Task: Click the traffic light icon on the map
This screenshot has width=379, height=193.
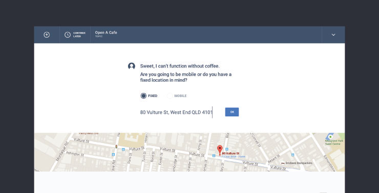Action: click(116, 146)
